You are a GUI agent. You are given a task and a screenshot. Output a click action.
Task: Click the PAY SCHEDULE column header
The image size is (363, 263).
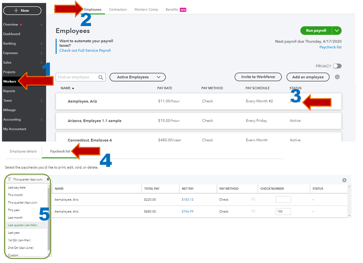pyautogui.click(x=257, y=88)
